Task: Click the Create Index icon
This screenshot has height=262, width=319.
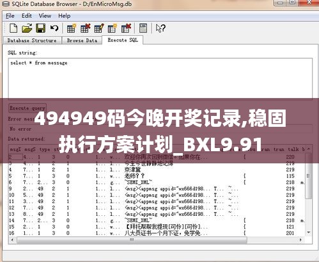Action: tap(113, 28)
